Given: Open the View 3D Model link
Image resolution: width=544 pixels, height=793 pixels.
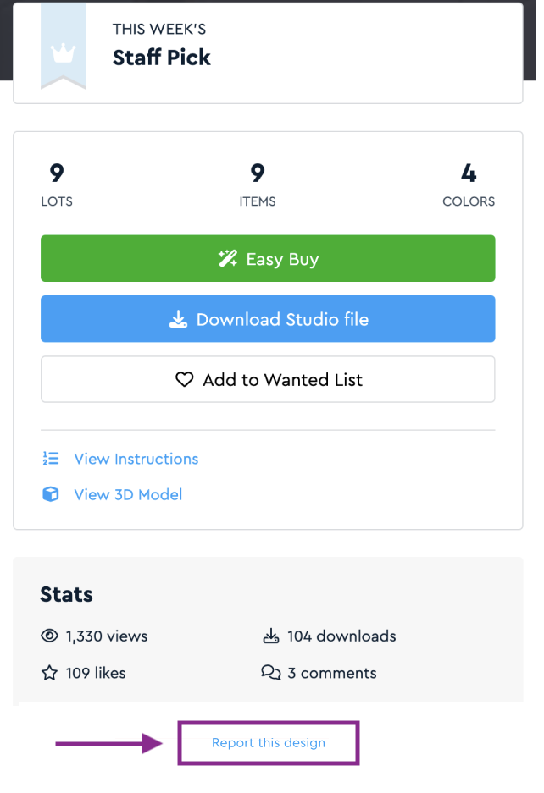Looking at the screenshot, I should [128, 494].
